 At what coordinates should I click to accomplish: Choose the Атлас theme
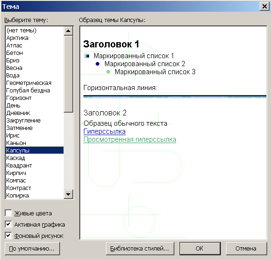tap(35, 46)
